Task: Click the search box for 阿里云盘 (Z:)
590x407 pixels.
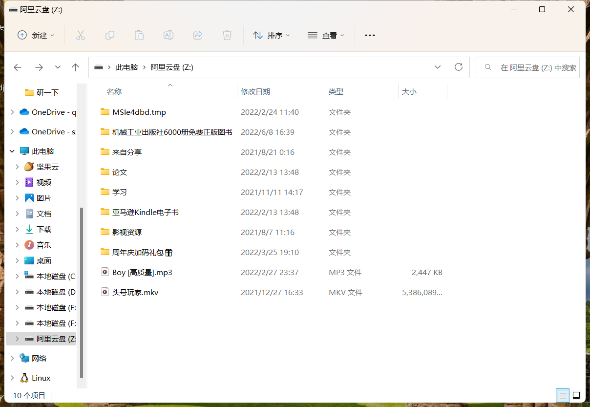Action: (527, 67)
